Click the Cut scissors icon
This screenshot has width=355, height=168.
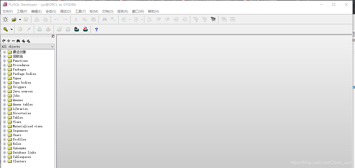pos(76,19)
